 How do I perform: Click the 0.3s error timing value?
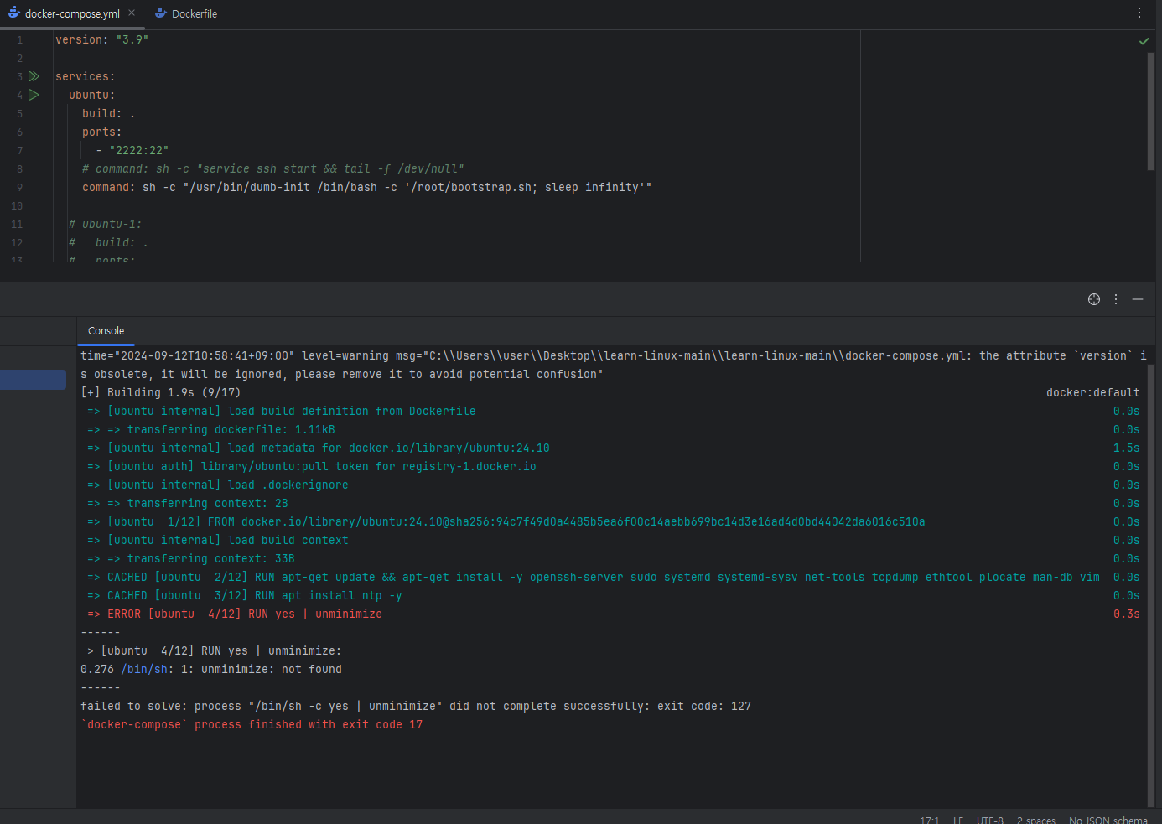(1126, 614)
